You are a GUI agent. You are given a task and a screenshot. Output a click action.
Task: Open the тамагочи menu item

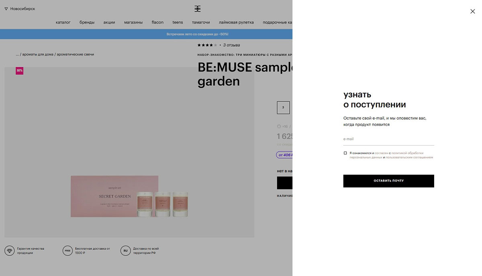click(x=201, y=23)
